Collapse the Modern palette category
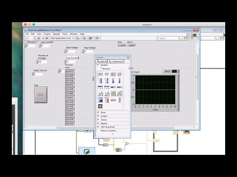 tap(98, 65)
